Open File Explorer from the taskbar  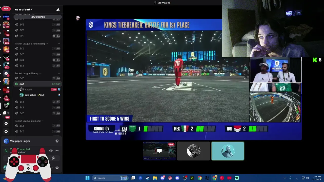click(155, 178)
